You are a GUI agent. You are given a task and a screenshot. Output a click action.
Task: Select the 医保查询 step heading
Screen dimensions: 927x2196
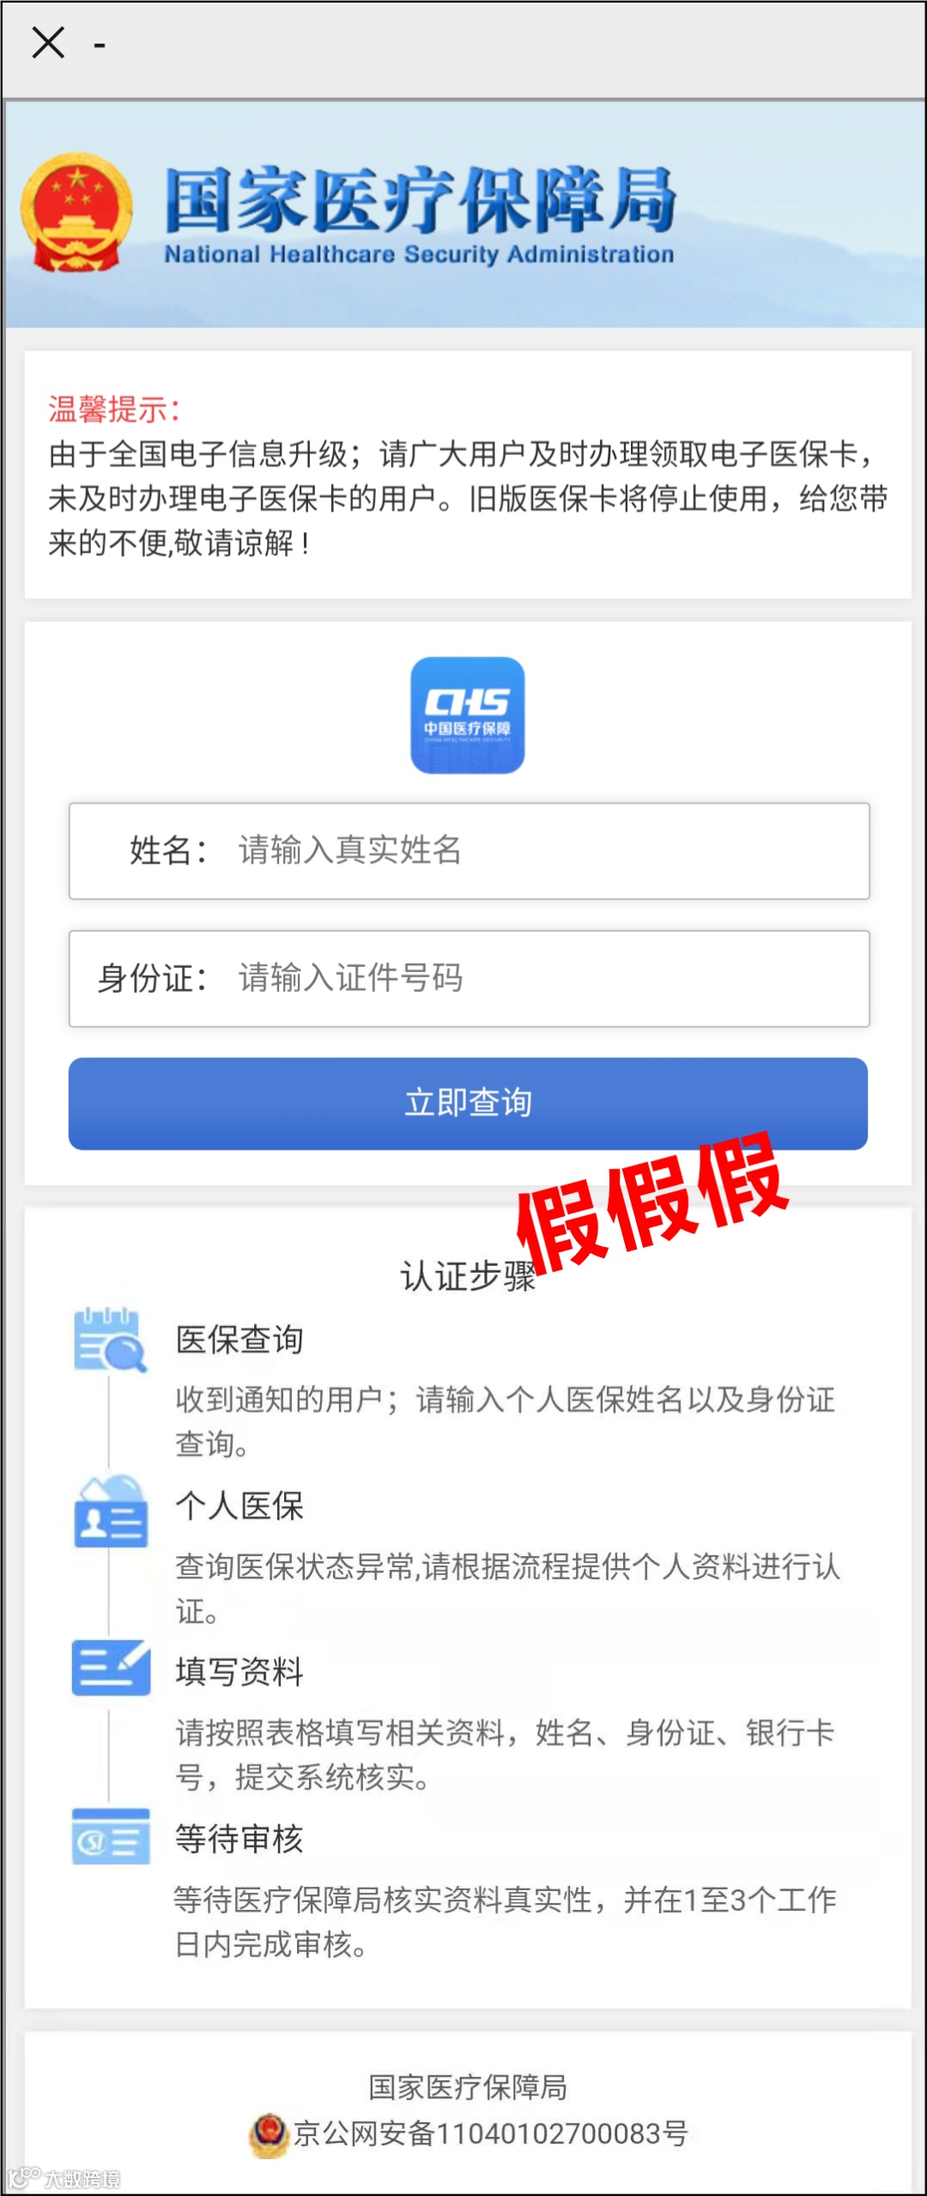(239, 1340)
